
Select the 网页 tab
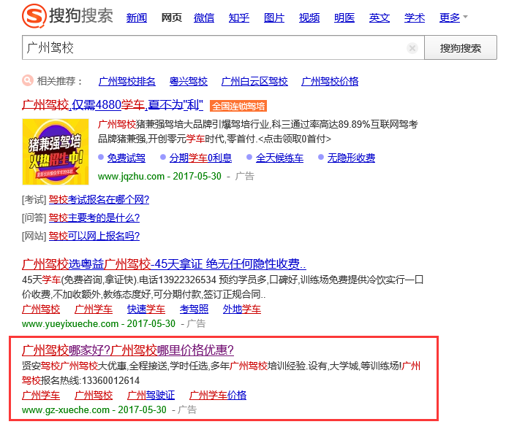pyautogui.click(x=172, y=18)
